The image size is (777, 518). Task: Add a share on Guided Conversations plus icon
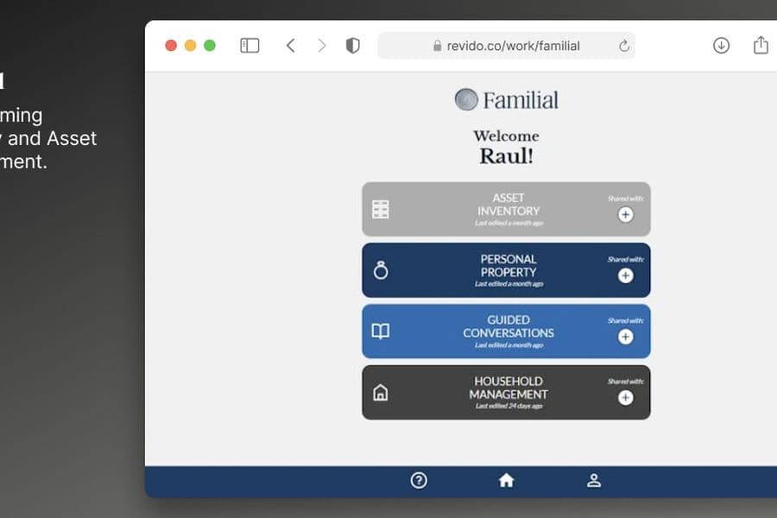[625, 337]
